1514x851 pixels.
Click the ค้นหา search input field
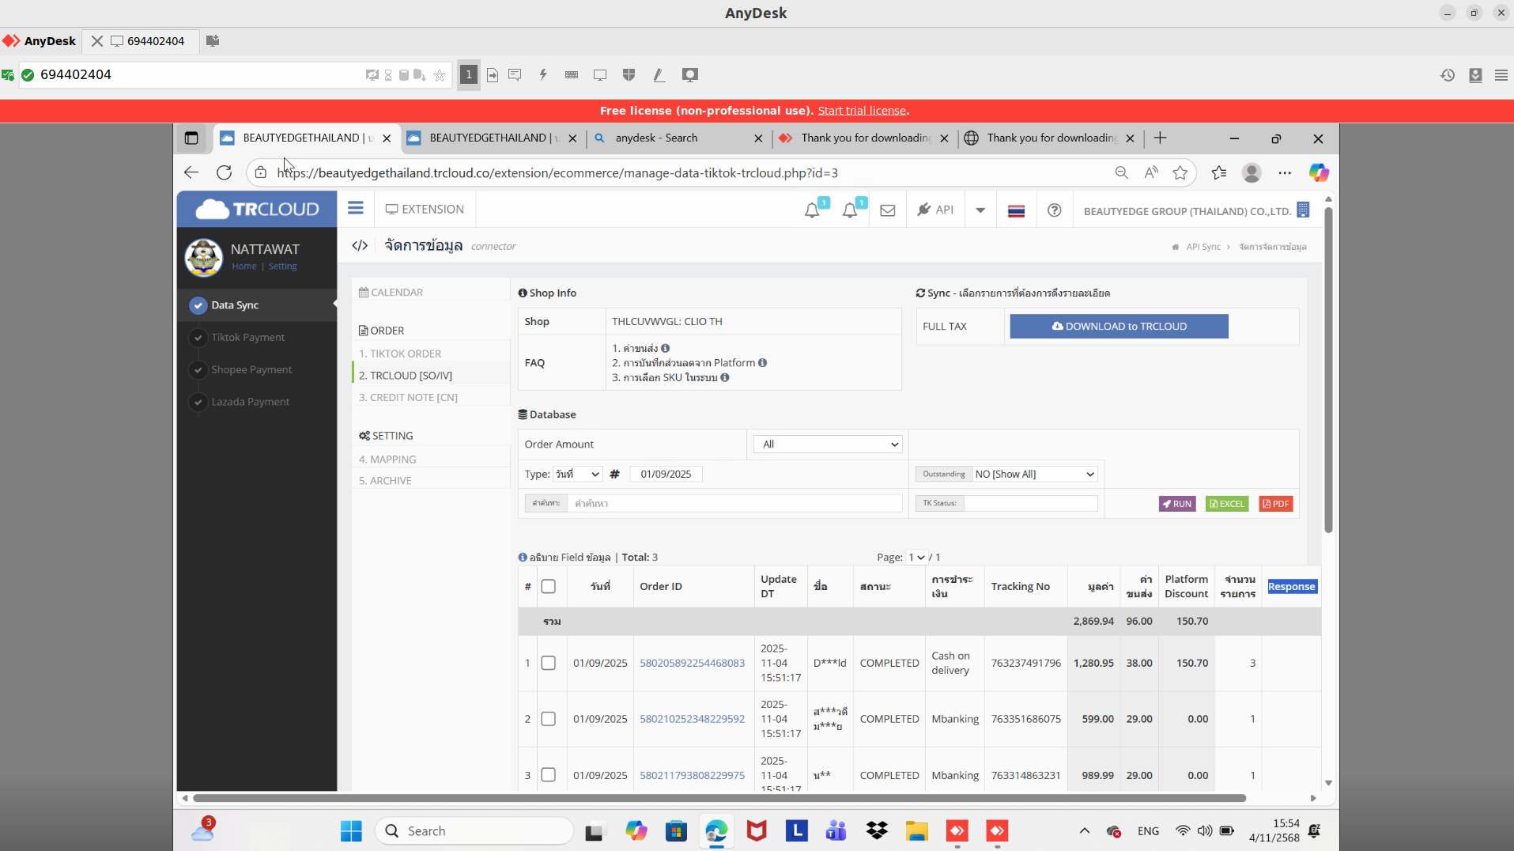[x=734, y=503]
